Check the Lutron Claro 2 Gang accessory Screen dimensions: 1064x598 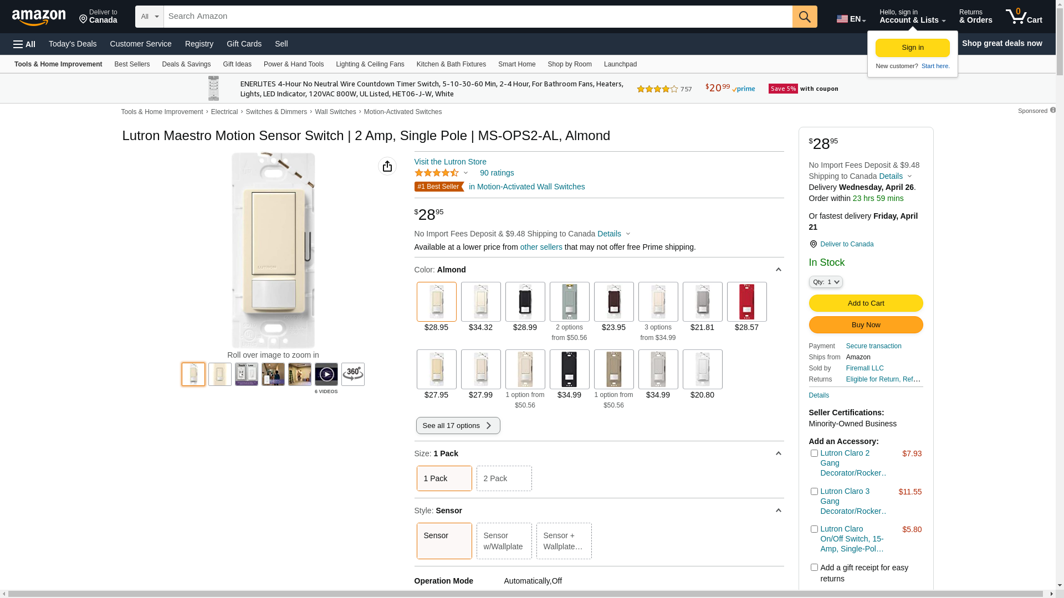pyautogui.click(x=814, y=453)
